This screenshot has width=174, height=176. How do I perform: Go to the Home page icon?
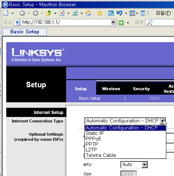(x=88, y=13)
